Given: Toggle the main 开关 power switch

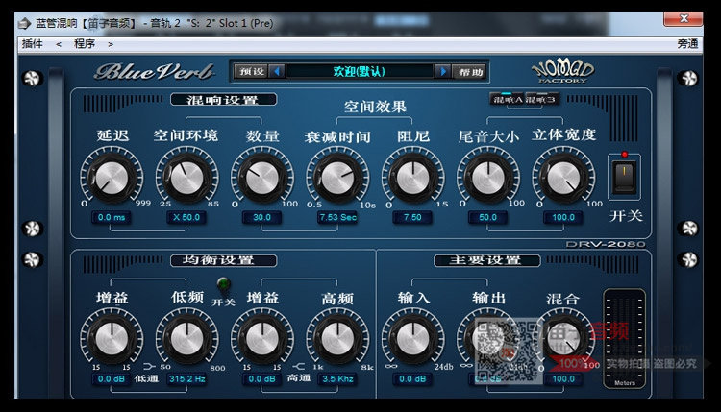Looking at the screenshot, I should (x=625, y=177).
